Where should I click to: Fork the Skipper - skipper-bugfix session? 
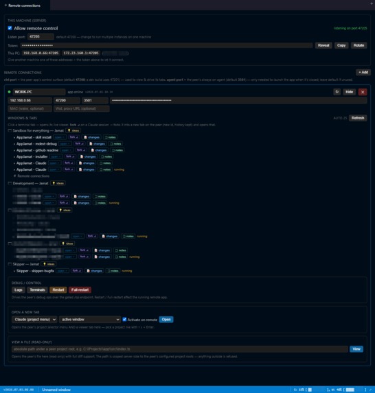point(77,271)
